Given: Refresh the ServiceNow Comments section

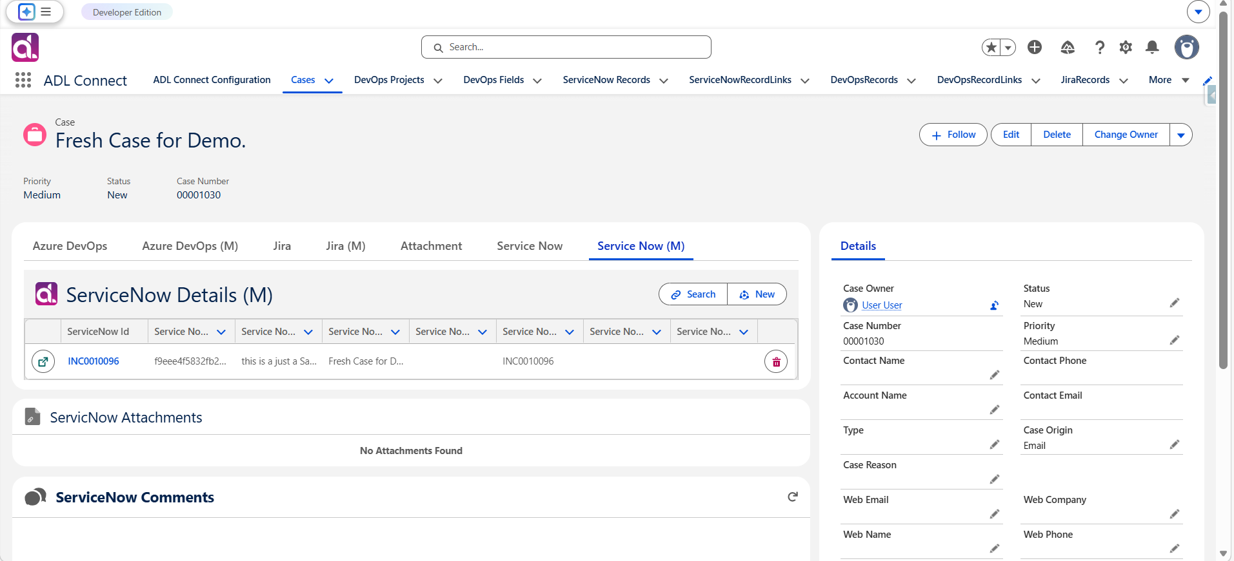Looking at the screenshot, I should point(793,497).
